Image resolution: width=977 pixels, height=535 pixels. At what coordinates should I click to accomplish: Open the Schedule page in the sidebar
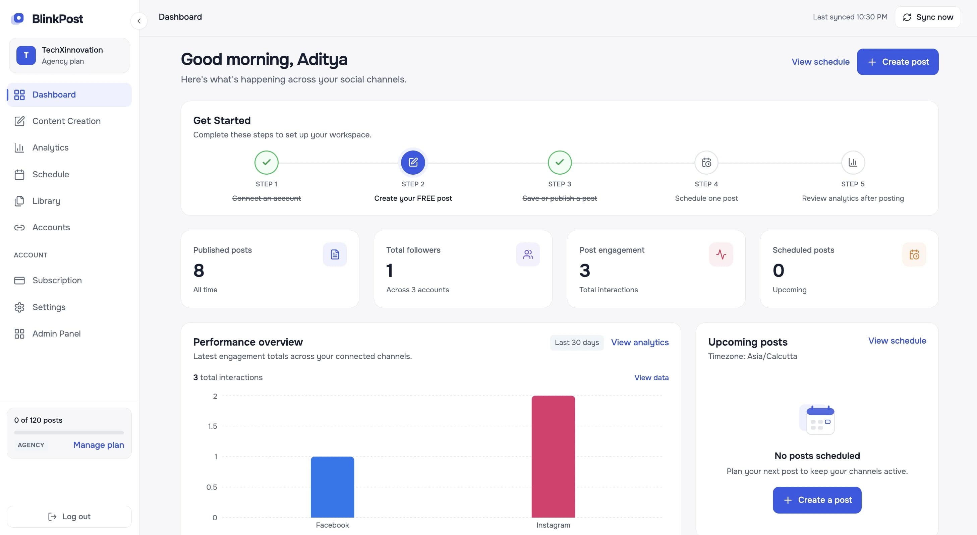[x=69, y=174]
